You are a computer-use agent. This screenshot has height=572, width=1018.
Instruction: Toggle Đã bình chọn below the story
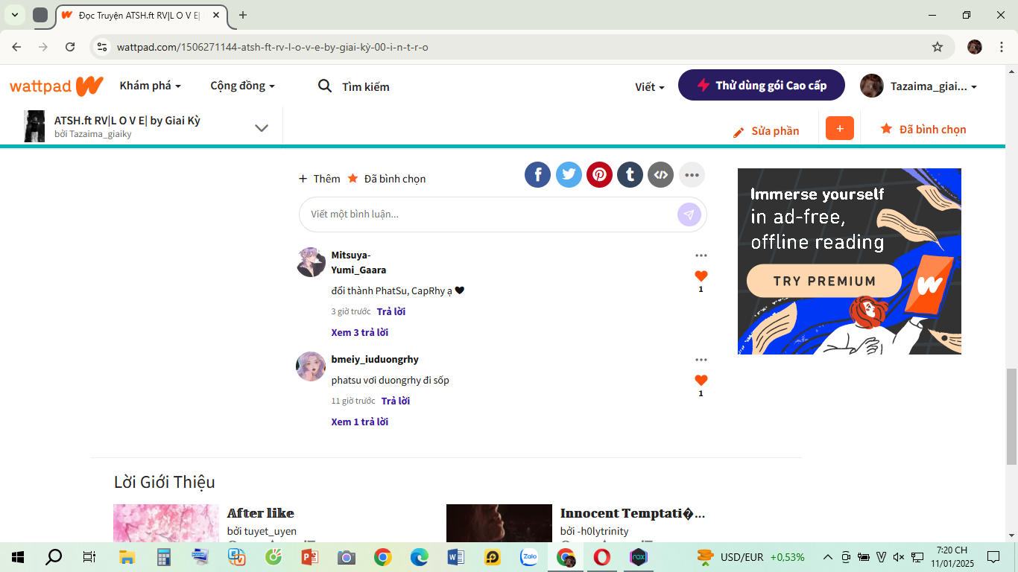(x=387, y=179)
